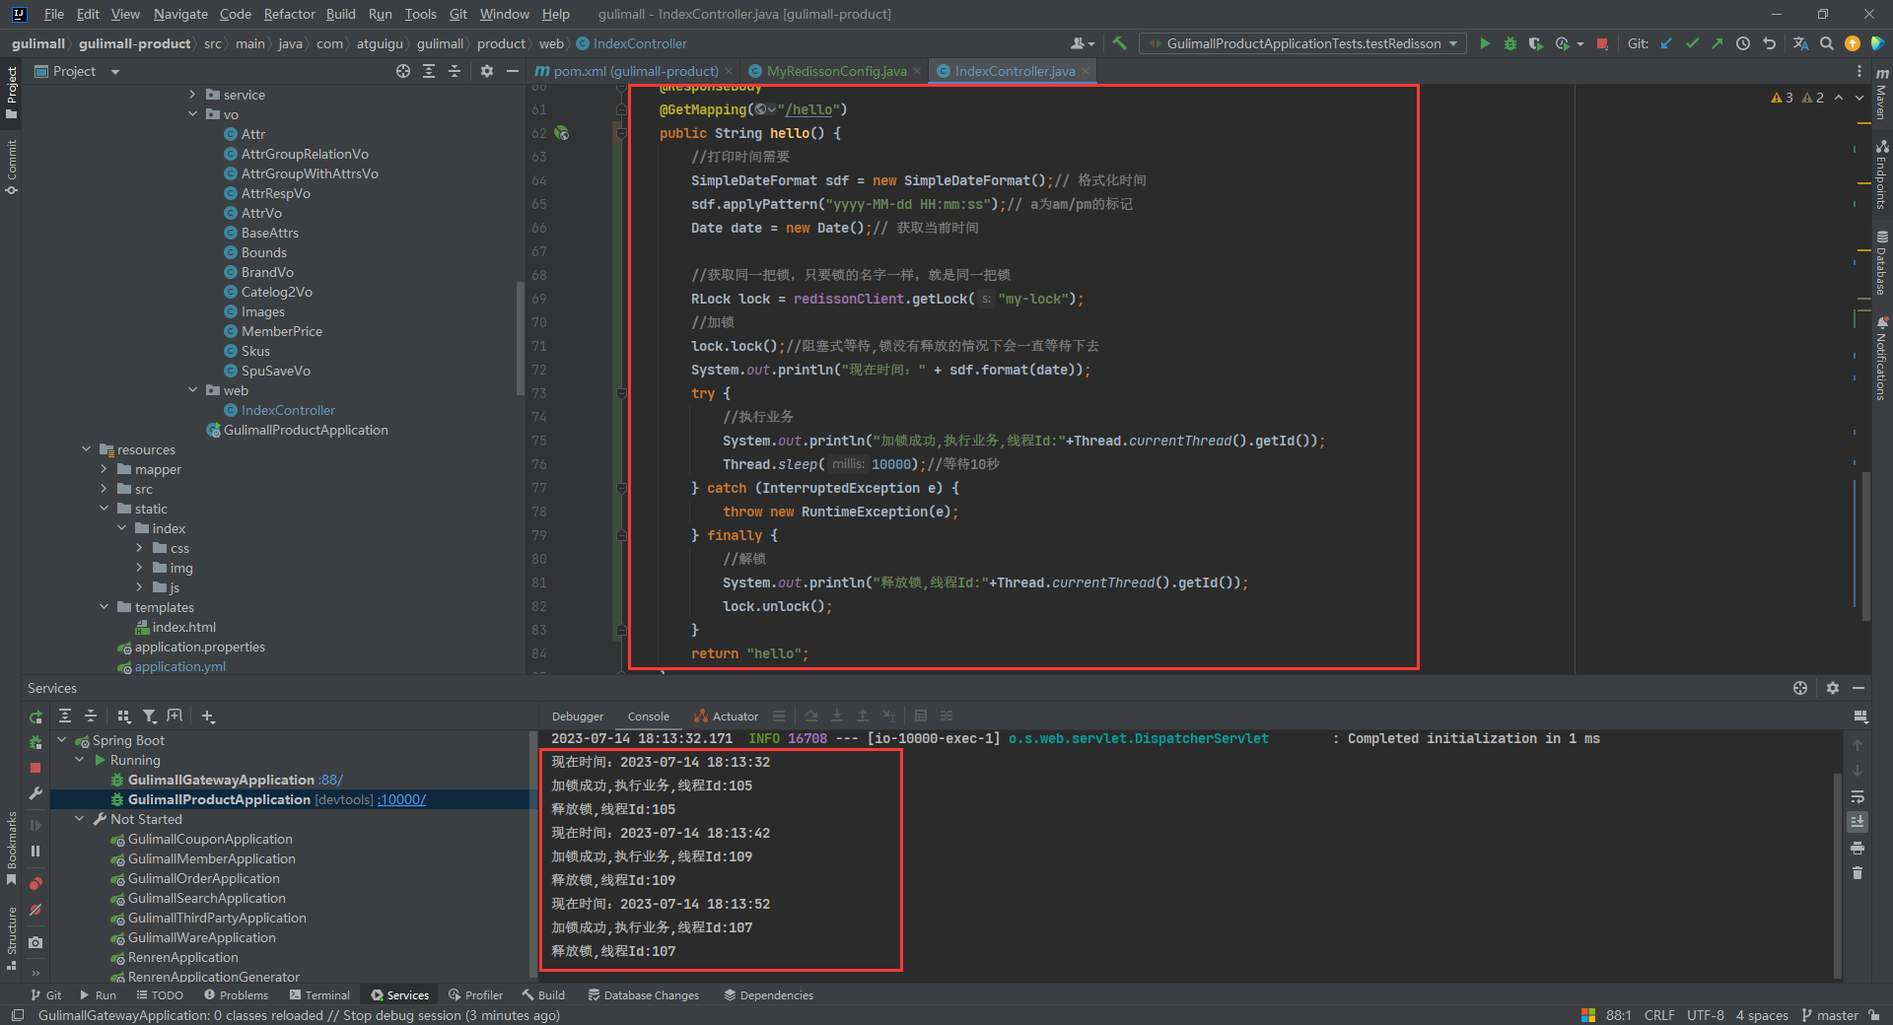Toggle soft-wrap in the console
The width and height of the screenshot is (1893, 1025).
click(x=1858, y=796)
